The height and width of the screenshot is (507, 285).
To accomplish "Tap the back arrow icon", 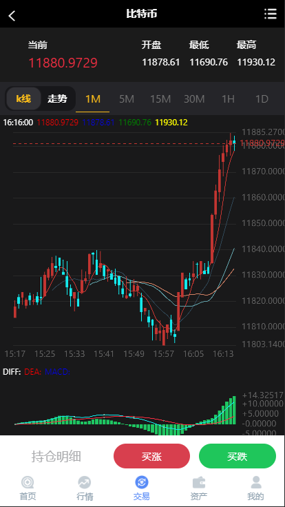I will coord(12,15).
